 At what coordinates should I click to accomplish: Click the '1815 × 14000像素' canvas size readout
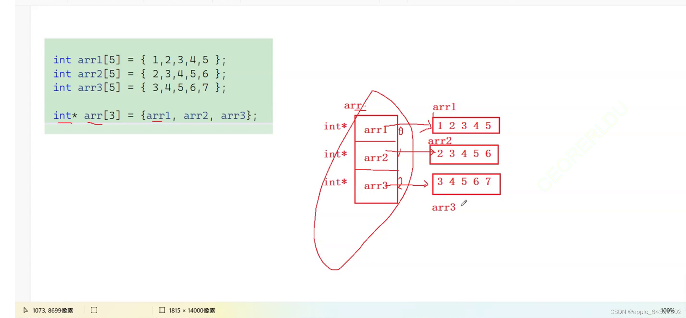(192, 310)
